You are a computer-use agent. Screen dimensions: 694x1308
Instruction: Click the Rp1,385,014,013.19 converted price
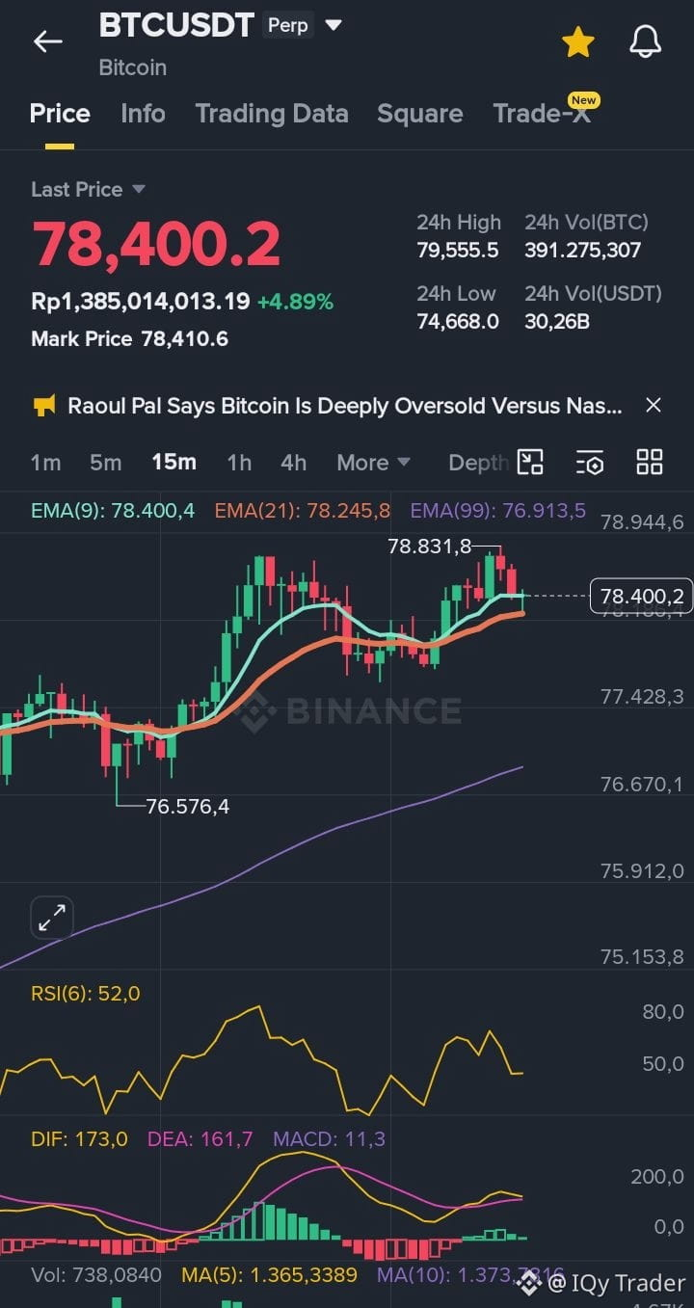[141, 302]
